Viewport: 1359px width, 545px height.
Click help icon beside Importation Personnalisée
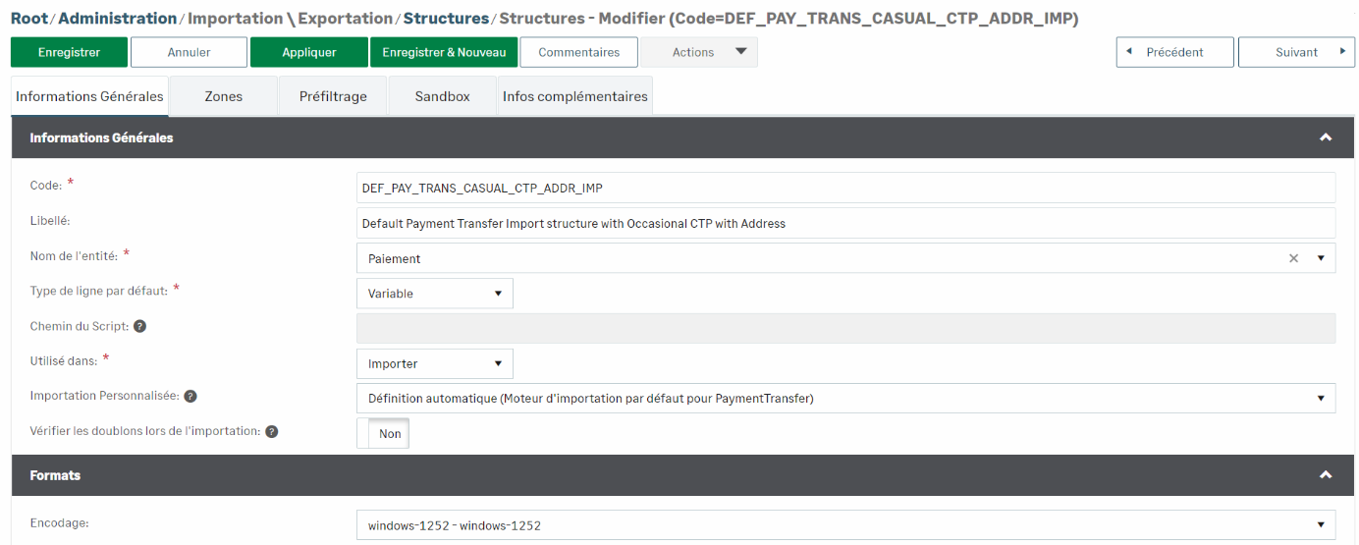[x=190, y=397]
